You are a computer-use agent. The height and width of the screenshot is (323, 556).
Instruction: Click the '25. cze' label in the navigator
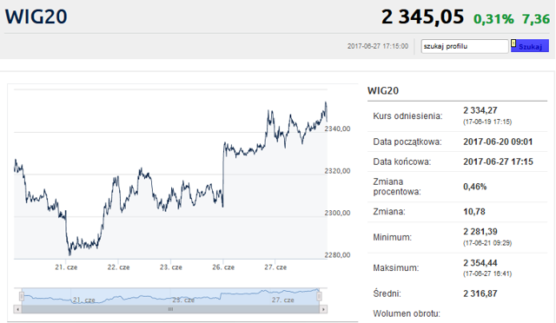(183, 300)
